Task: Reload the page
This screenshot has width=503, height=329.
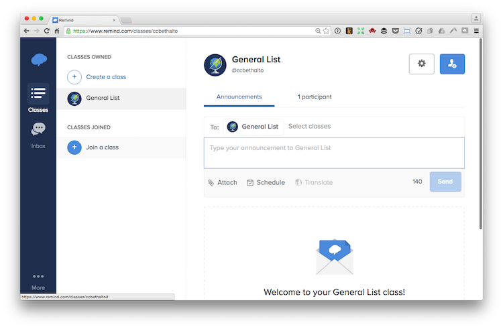Action: pyautogui.click(x=47, y=31)
